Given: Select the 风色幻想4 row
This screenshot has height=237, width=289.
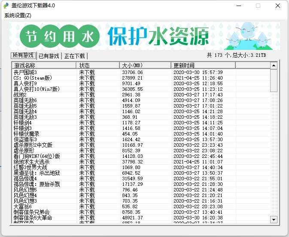Looking at the screenshot, I should tap(141, 195).
